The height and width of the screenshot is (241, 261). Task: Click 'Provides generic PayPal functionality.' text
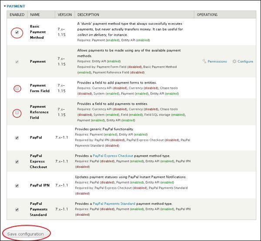click(x=104, y=129)
